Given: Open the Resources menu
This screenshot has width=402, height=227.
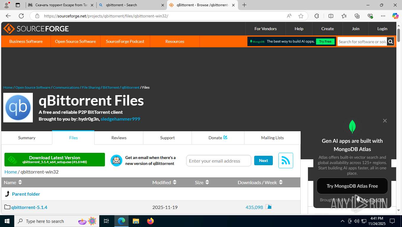Looking at the screenshot, I should coord(175,41).
